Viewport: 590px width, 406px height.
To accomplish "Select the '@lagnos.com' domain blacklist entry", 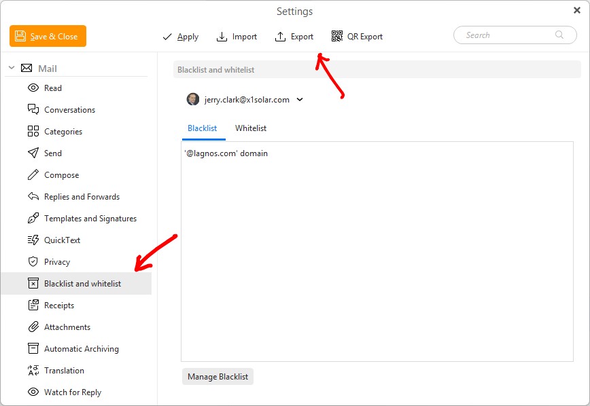I will click(x=226, y=153).
